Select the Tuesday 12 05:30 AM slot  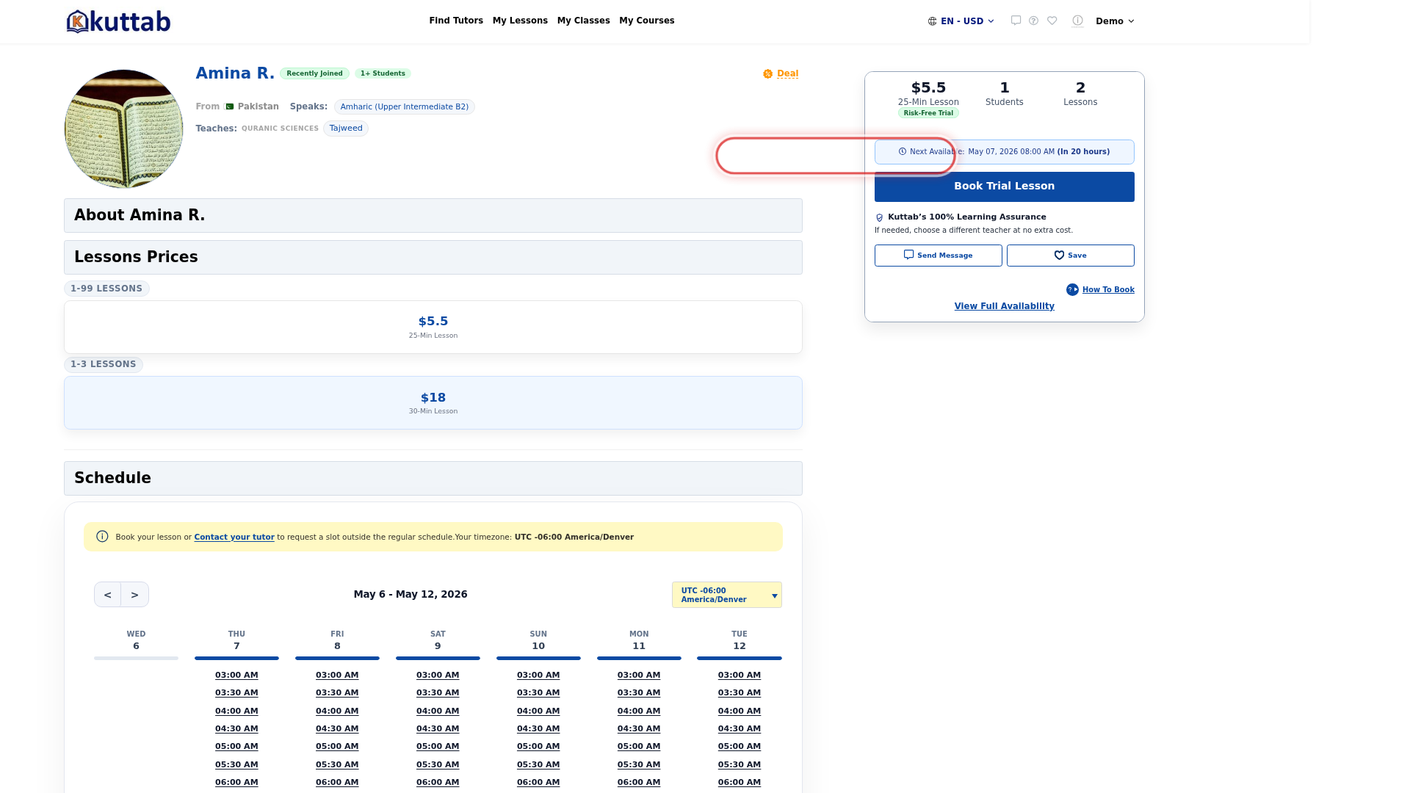(740, 765)
